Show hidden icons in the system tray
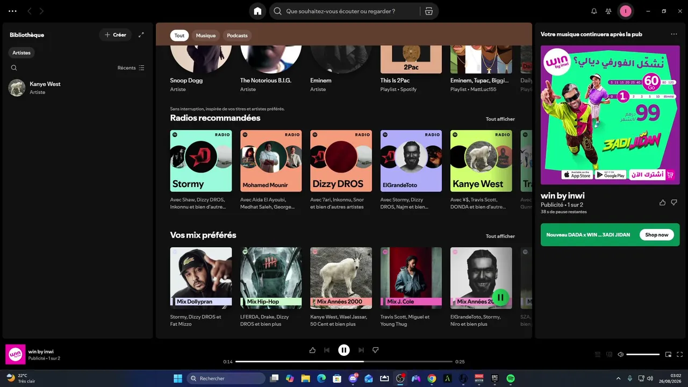Image resolution: width=688 pixels, height=387 pixels. coord(618,378)
